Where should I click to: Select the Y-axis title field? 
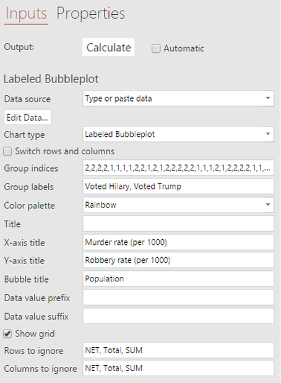178,260
